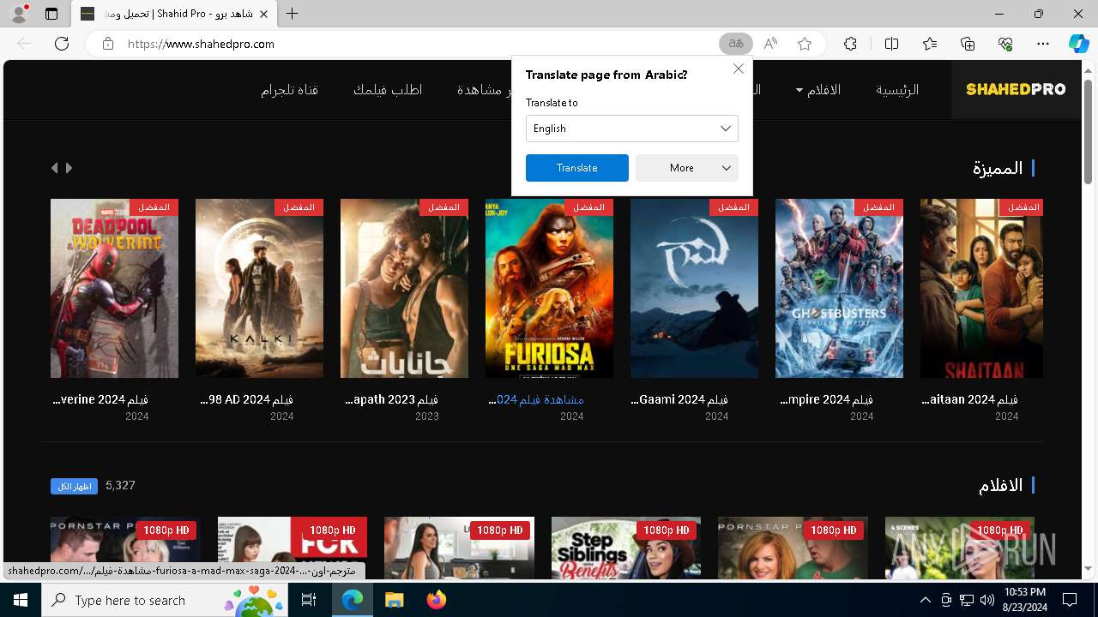1098x617 pixels.
Task: Click the aitaan 2024 title link
Action: click(x=970, y=399)
